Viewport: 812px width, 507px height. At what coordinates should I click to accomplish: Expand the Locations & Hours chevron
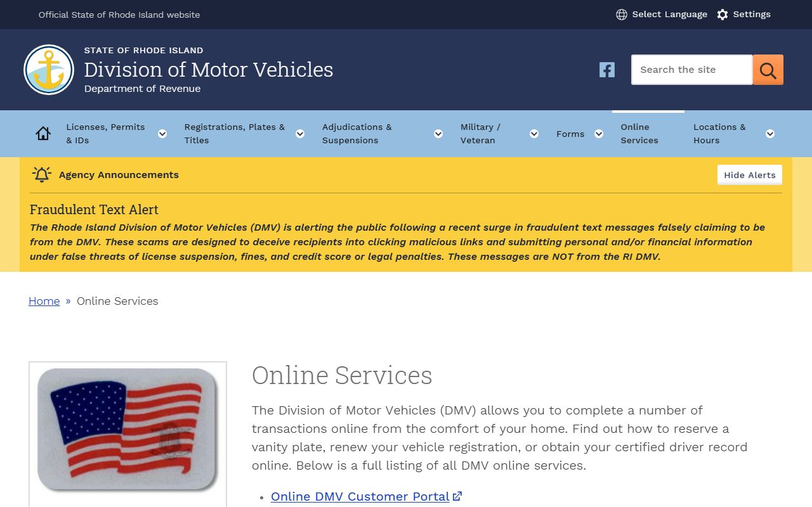pyautogui.click(x=770, y=134)
